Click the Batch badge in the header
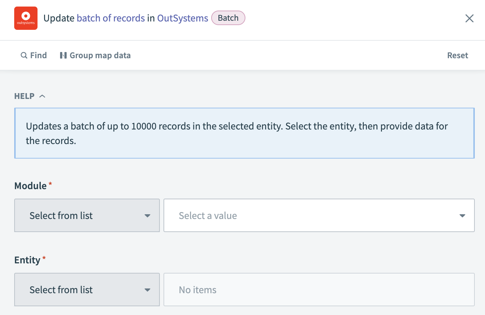This screenshot has height=315, width=485. (x=228, y=18)
